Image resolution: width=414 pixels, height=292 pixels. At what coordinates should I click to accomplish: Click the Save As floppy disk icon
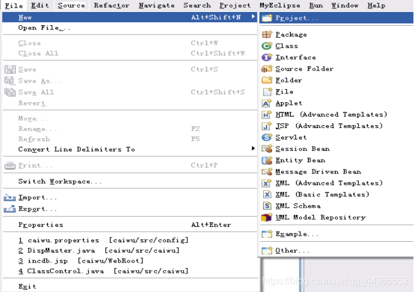pyautogui.click(x=10, y=81)
